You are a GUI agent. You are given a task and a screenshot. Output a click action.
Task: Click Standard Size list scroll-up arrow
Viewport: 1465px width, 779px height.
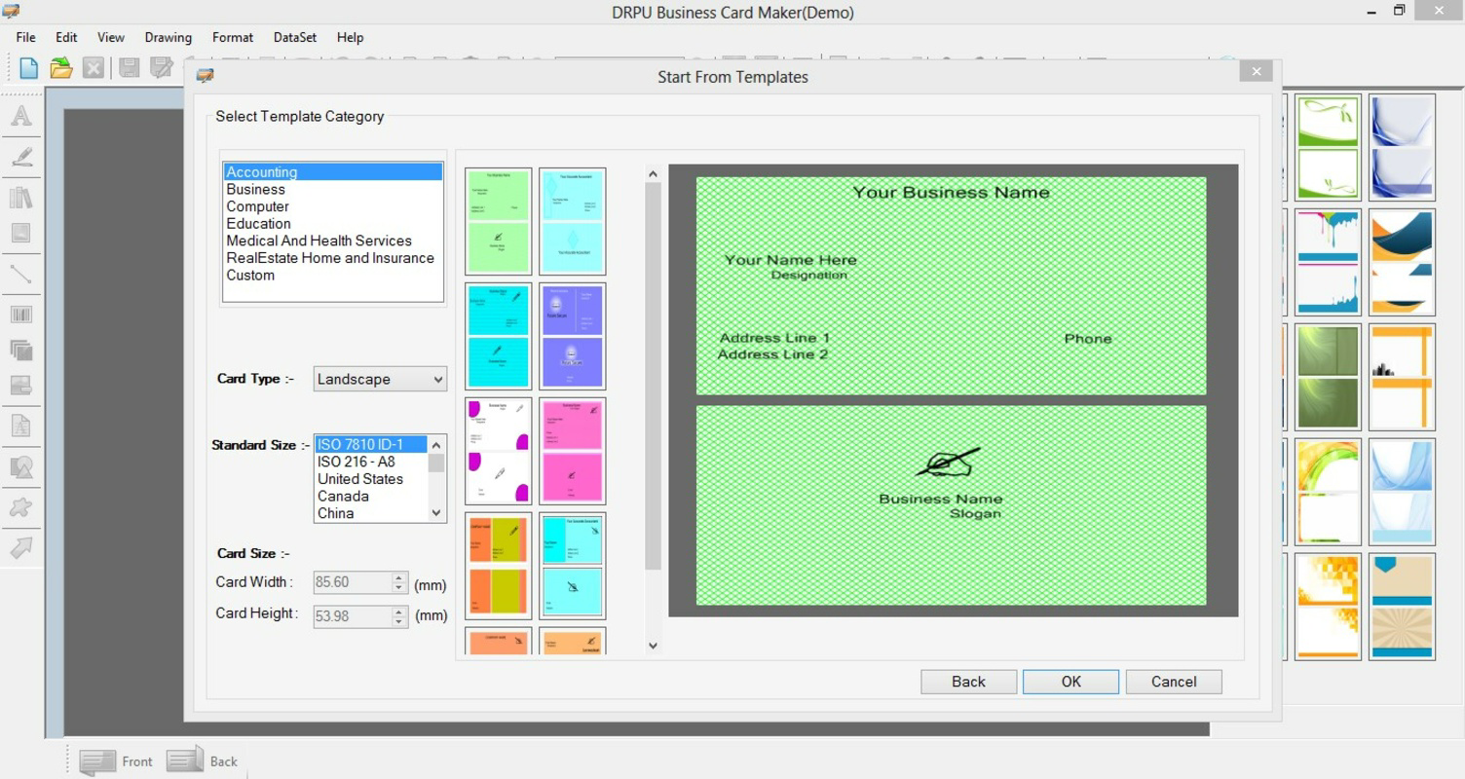[x=436, y=445]
